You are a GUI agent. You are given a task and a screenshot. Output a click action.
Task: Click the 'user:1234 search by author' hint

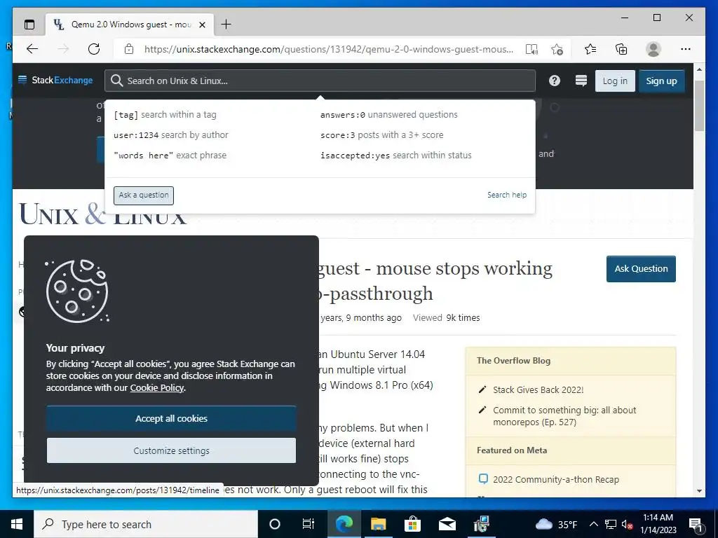tap(171, 135)
